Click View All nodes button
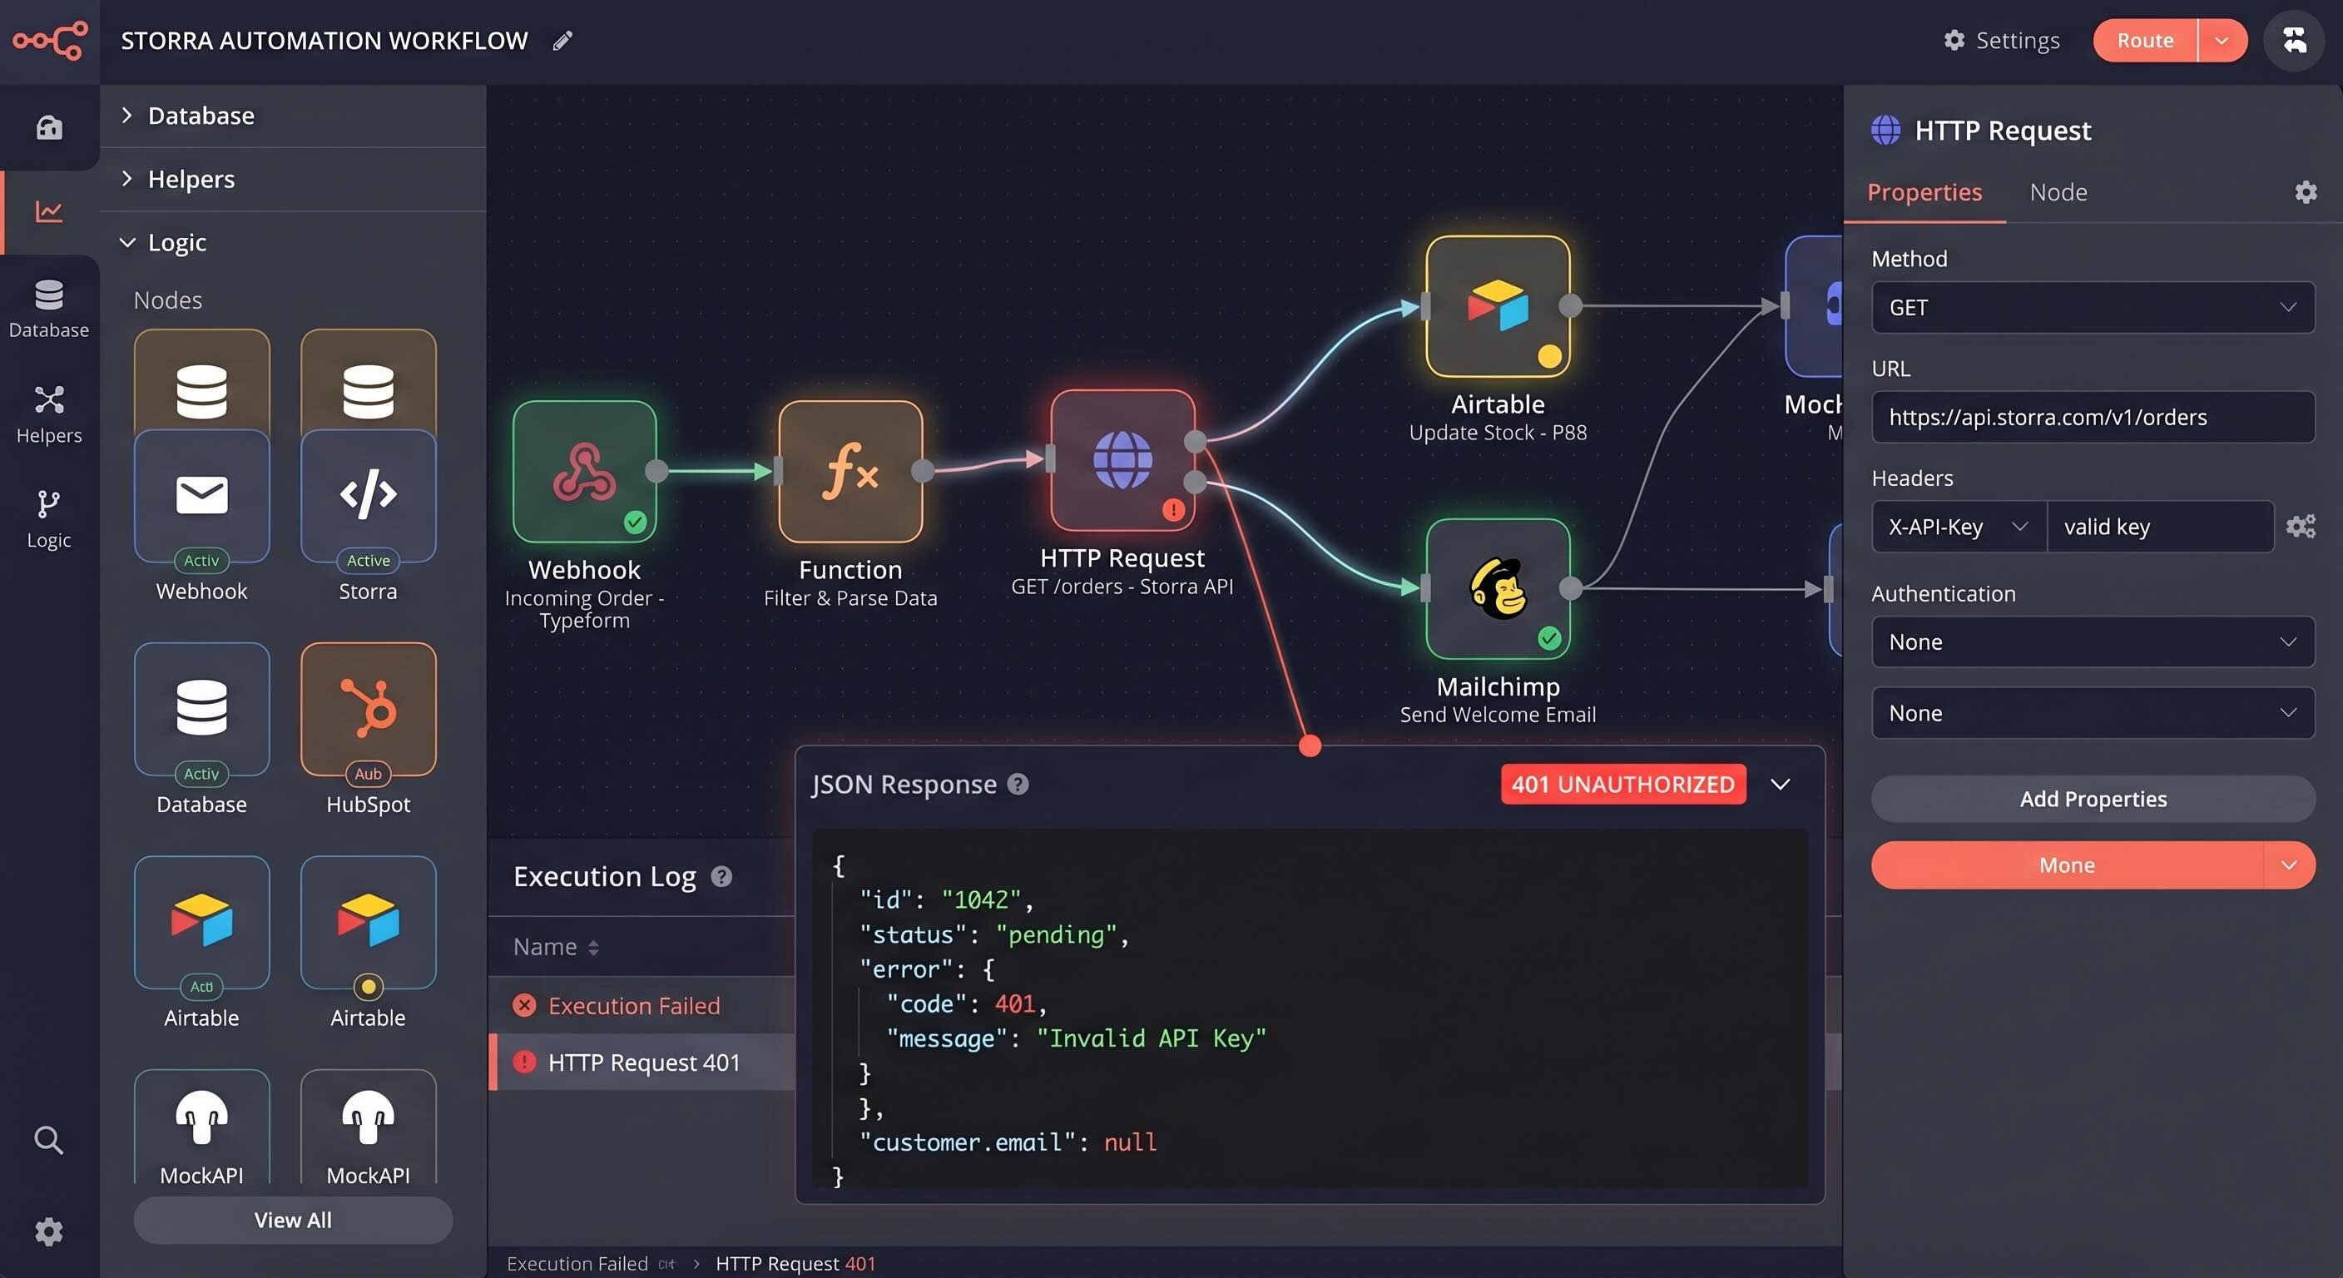The image size is (2343, 1278). (293, 1221)
